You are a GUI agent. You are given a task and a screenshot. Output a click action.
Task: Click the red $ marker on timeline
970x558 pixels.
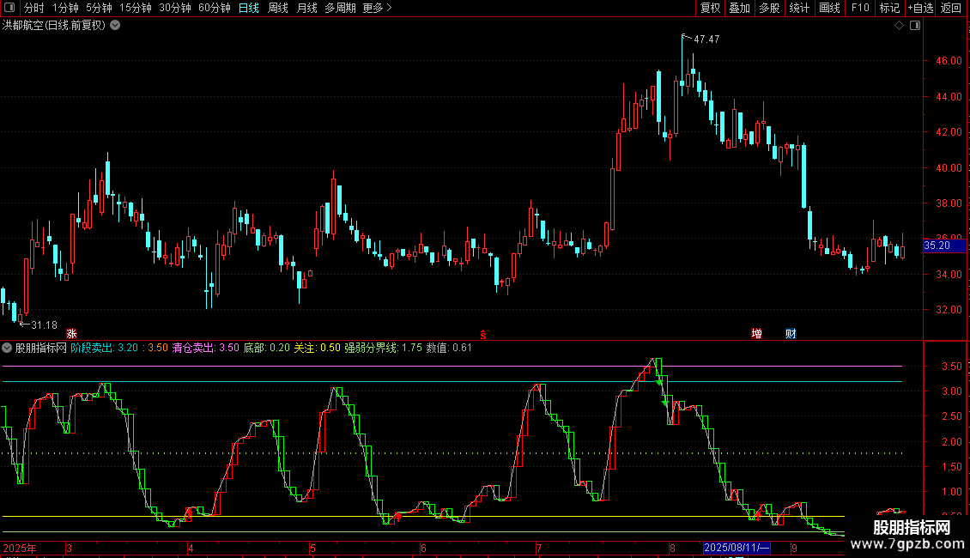click(x=483, y=333)
